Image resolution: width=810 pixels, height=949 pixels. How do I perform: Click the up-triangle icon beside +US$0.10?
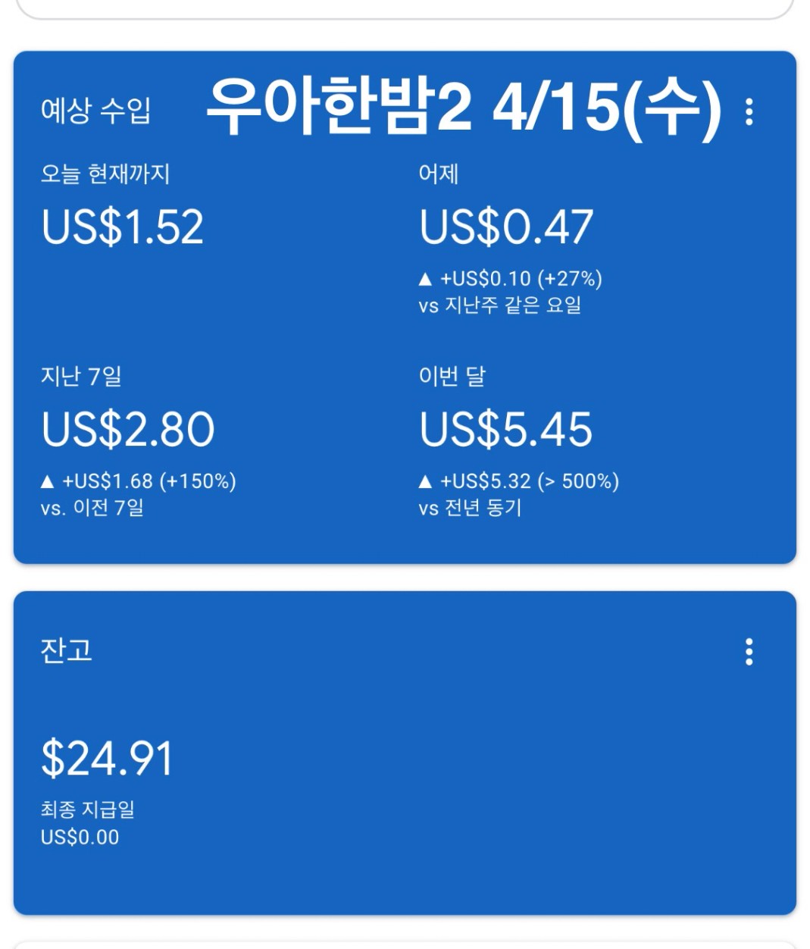click(425, 280)
